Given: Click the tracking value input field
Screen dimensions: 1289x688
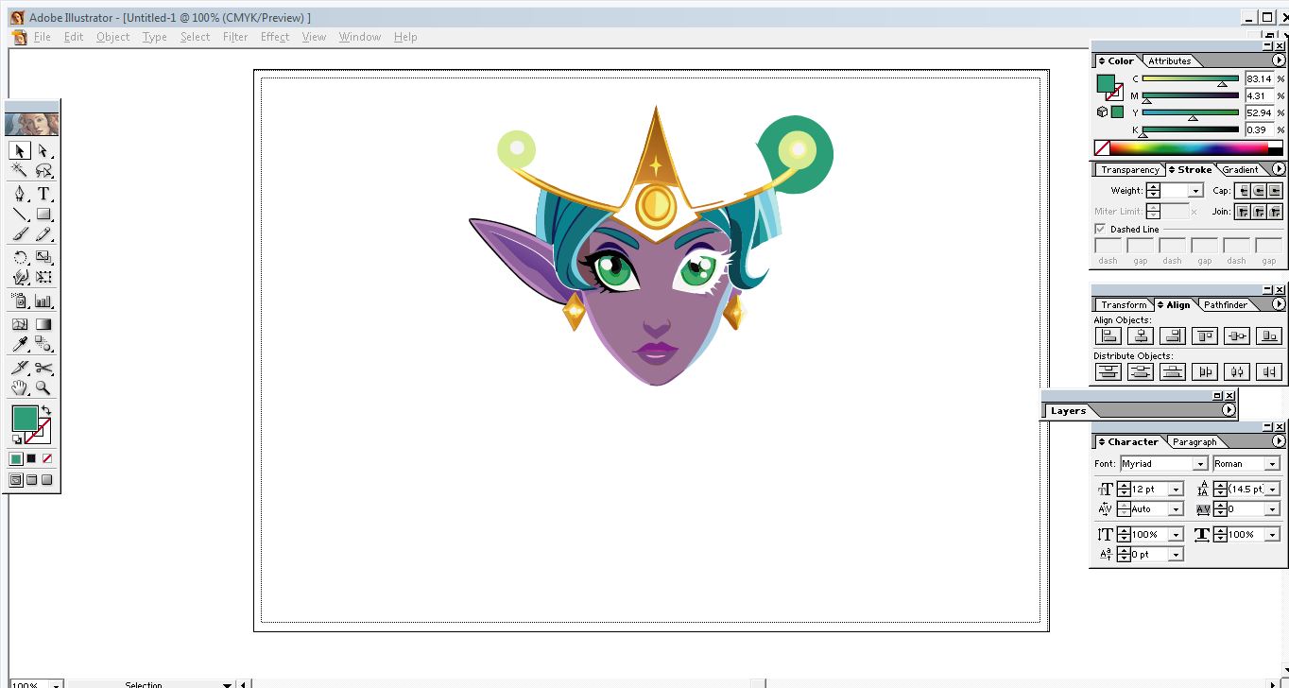Looking at the screenshot, I should (1246, 509).
